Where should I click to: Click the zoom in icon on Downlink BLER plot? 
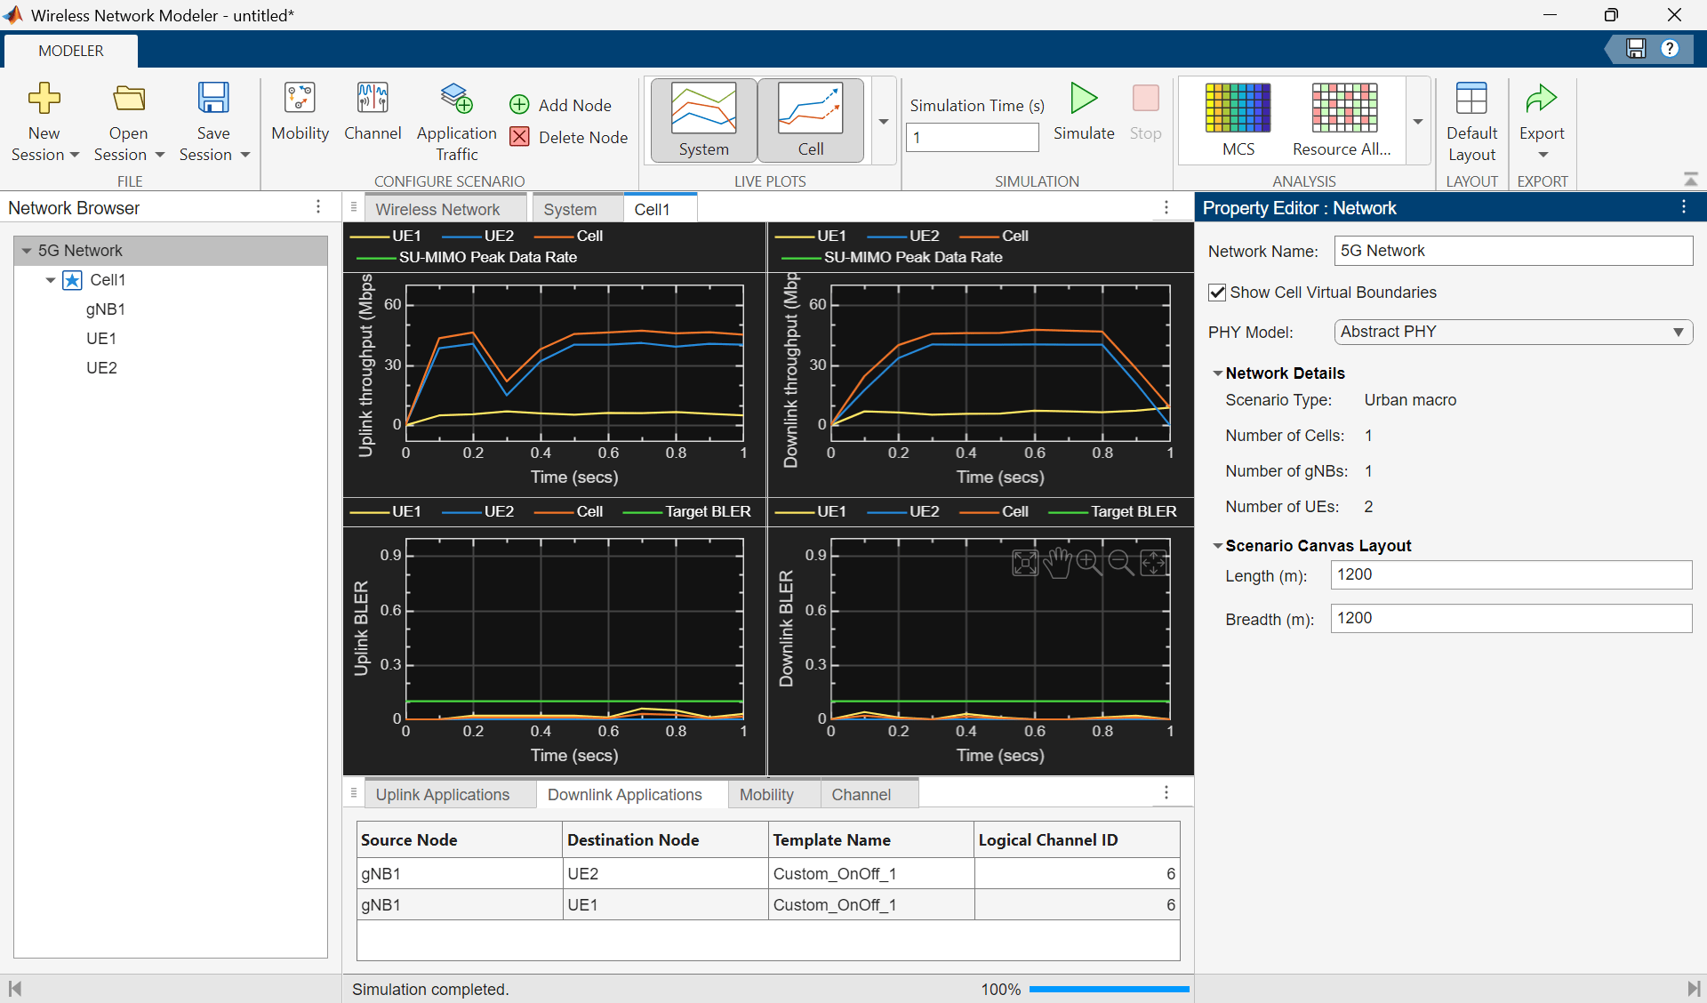click(1088, 562)
